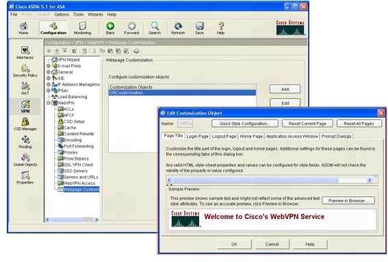
Task: Select Interfaces in left sidebar
Action: click(25, 53)
